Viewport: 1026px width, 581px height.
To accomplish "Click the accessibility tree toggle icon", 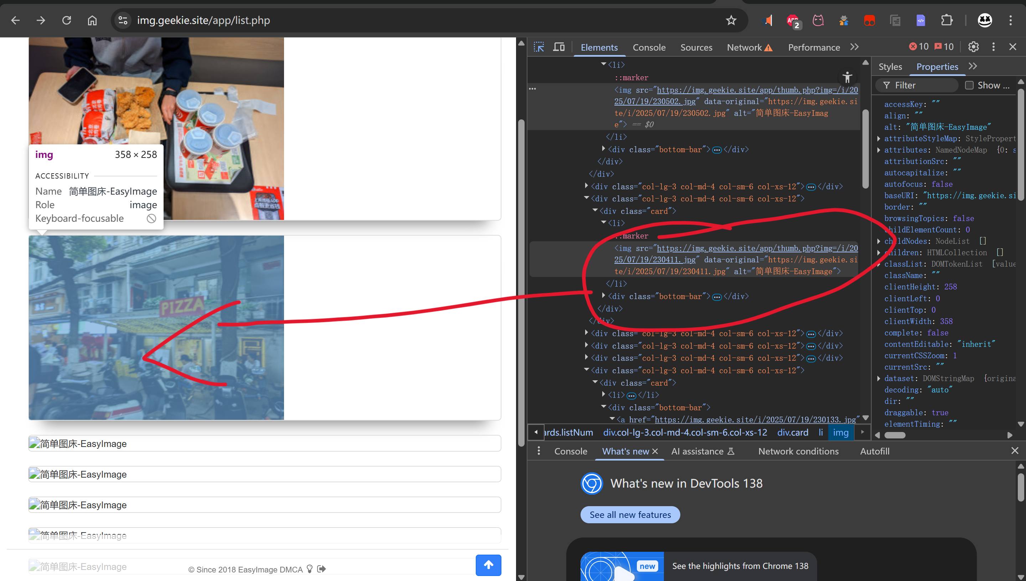I will click(x=847, y=77).
